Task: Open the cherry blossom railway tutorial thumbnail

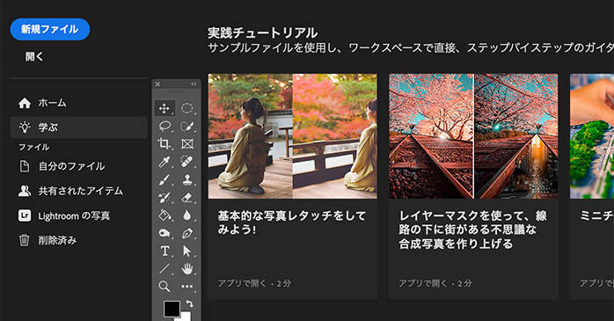Action: point(473,136)
